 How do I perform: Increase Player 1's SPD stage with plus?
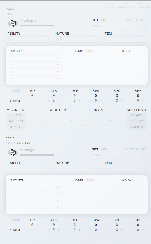click(122, 101)
